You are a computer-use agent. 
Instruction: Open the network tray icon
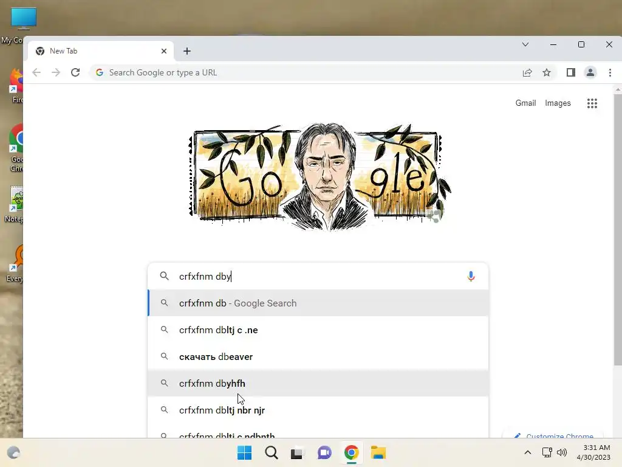547,452
